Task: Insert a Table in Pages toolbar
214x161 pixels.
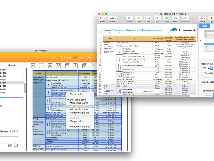Action: point(139,18)
